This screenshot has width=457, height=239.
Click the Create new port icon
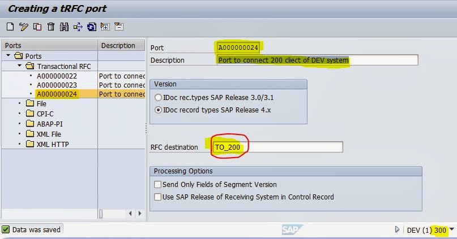point(10,27)
